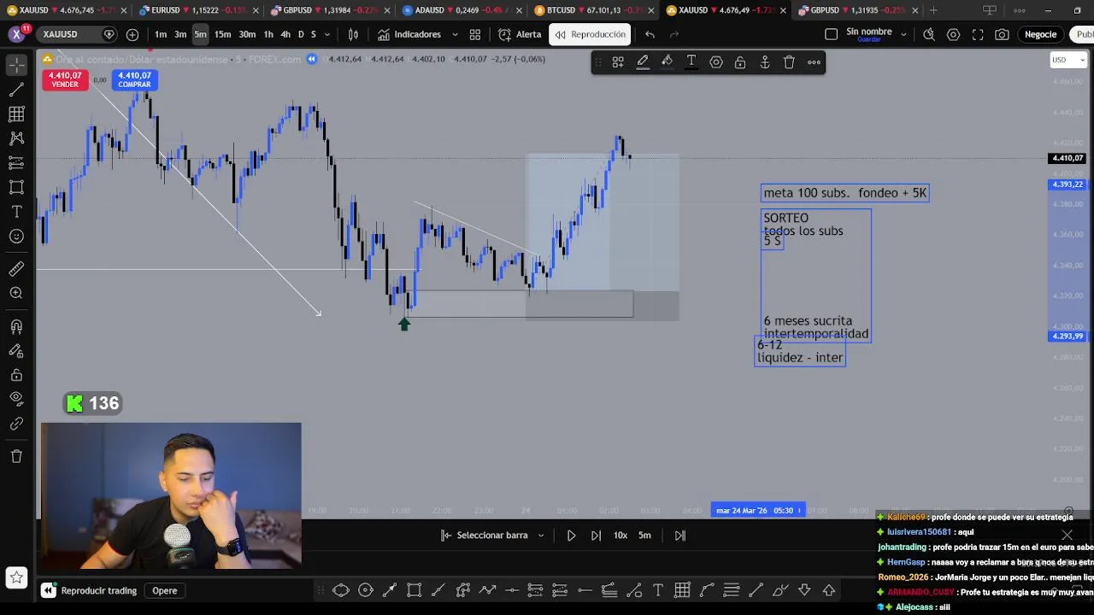The image size is (1094, 615).
Task: Select the 30m timeframe
Action: (x=247, y=34)
